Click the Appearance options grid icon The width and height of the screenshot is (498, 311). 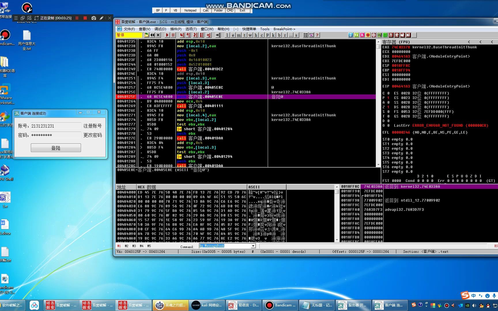pos(311,35)
